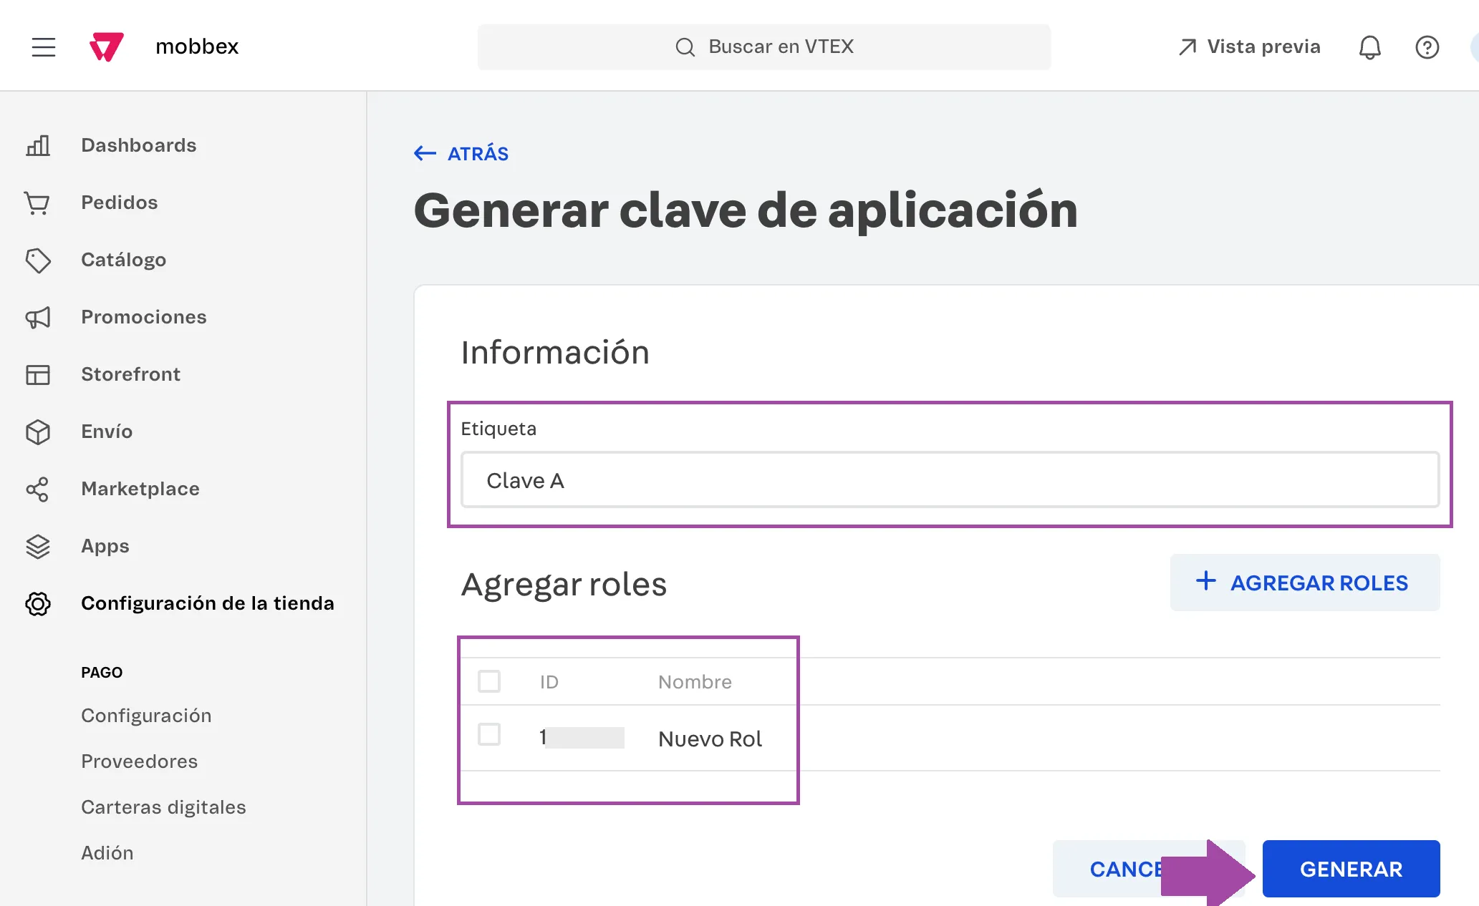Screen dimensions: 1479x906
Task: Click the AGREGAR ROLES button
Action: pyautogui.click(x=1304, y=583)
